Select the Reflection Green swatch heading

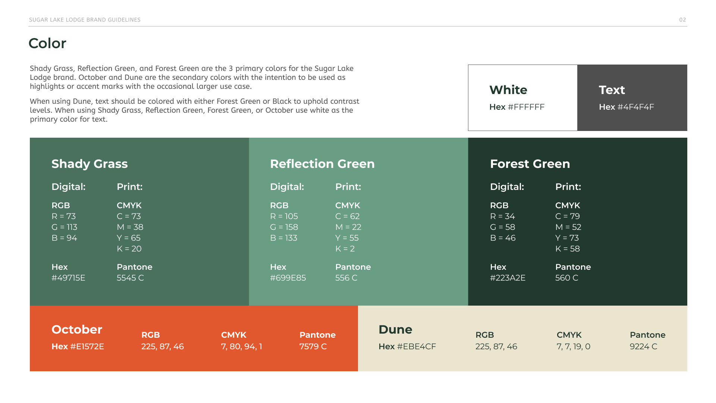(x=322, y=164)
